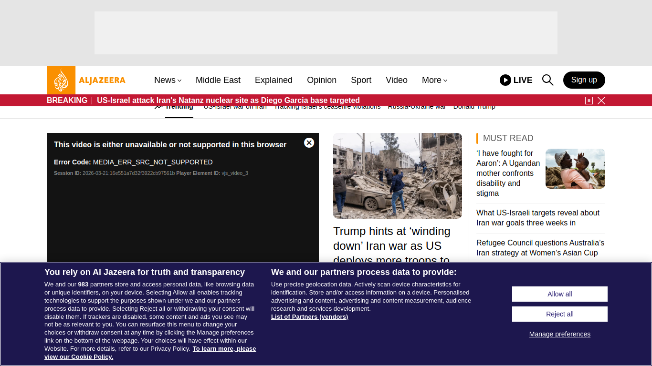This screenshot has height=366, width=652.
Task: Open the Opinion section
Action: 322,80
